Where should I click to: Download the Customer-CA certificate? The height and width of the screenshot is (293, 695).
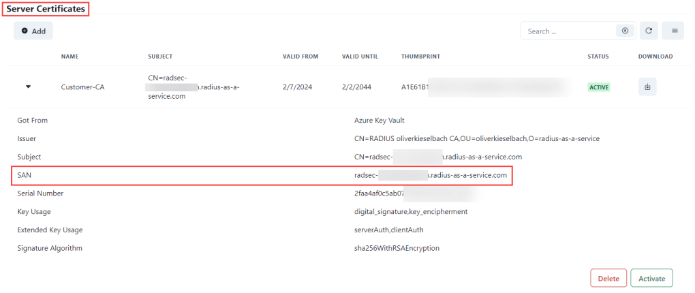tap(647, 87)
